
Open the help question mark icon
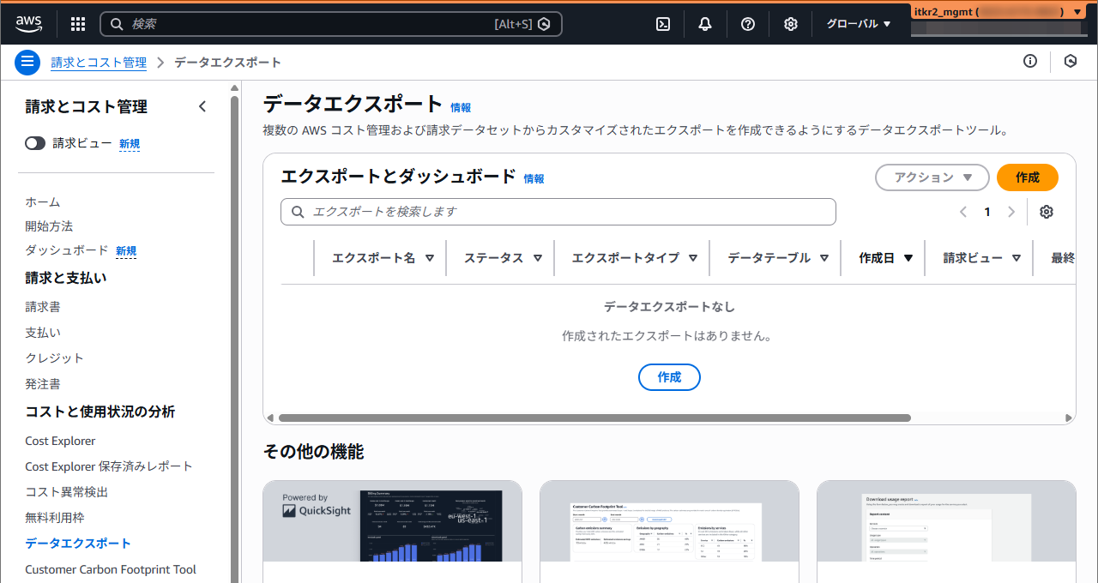tap(748, 24)
